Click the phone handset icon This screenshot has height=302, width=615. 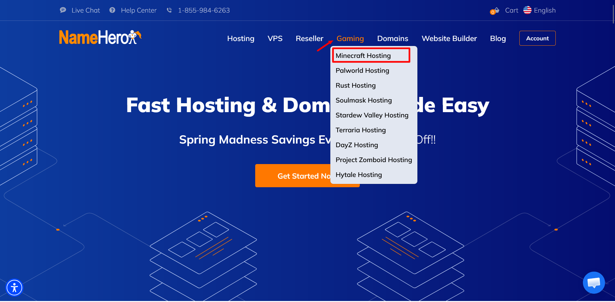[169, 10]
